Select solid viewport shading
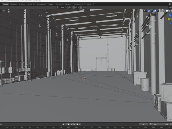The height and width of the screenshot is (129, 172). 167,11
